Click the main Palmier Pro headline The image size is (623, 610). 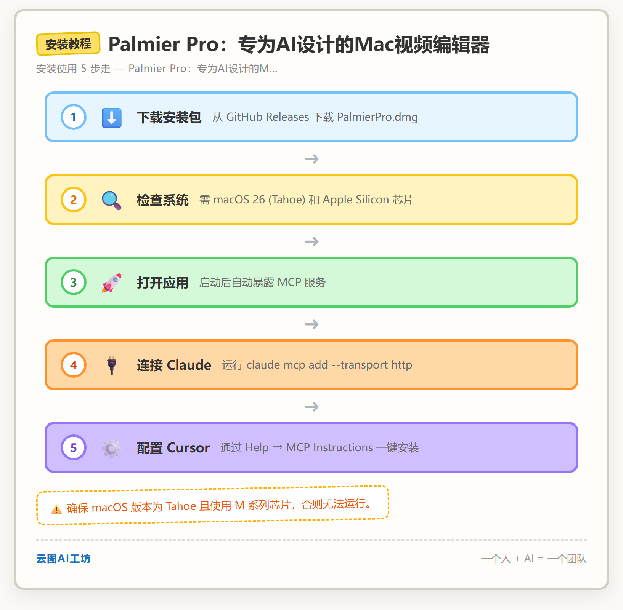[299, 44]
